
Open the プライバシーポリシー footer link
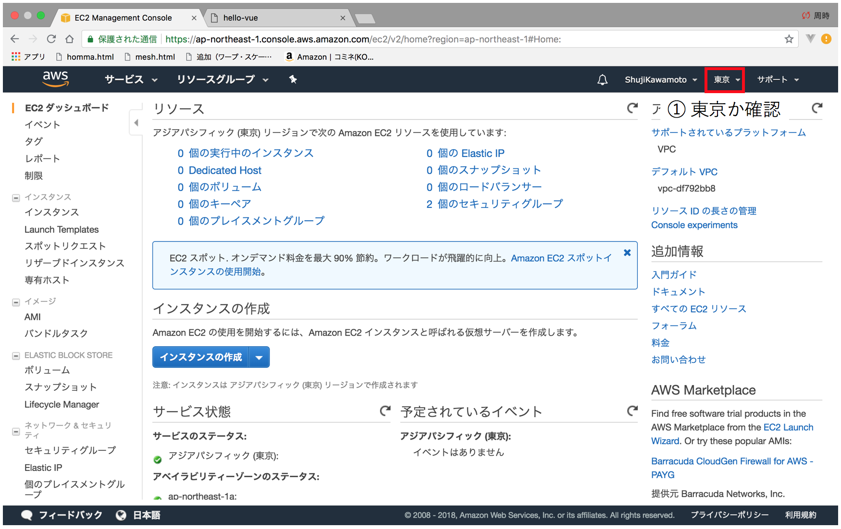pos(730,515)
